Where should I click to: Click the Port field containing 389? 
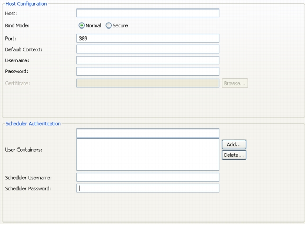pos(148,38)
